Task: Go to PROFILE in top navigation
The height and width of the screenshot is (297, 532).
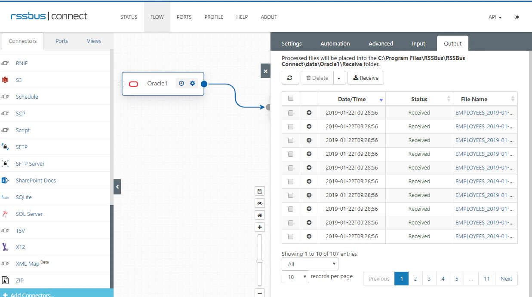Action: pos(214,17)
